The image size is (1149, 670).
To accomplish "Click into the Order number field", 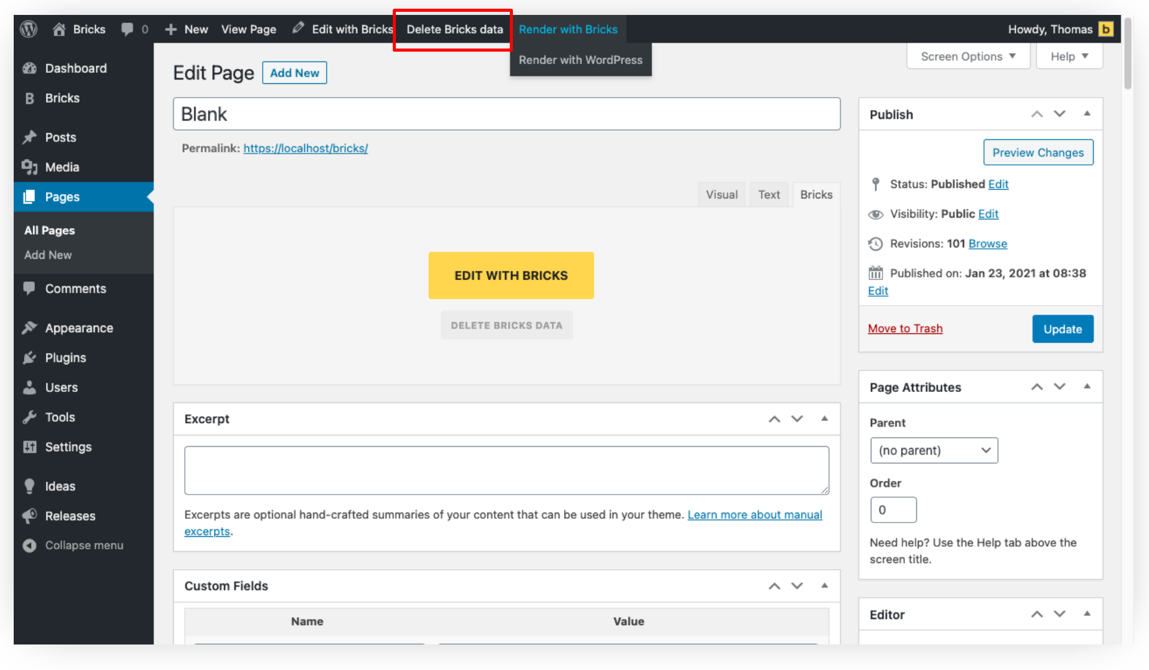I will coord(893,510).
